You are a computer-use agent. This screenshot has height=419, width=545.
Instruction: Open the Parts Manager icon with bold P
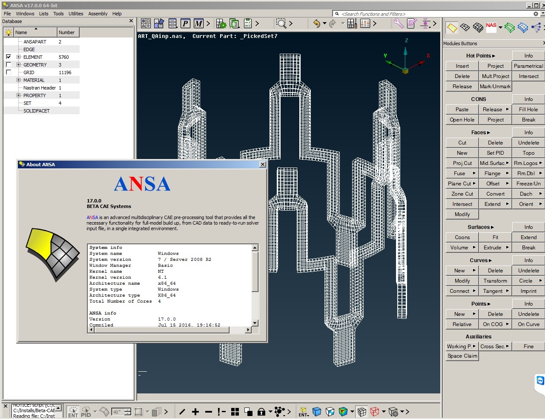(185, 23)
